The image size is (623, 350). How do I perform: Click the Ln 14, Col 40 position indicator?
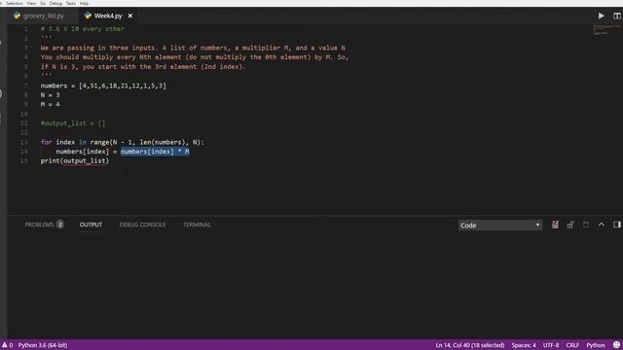click(x=469, y=345)
